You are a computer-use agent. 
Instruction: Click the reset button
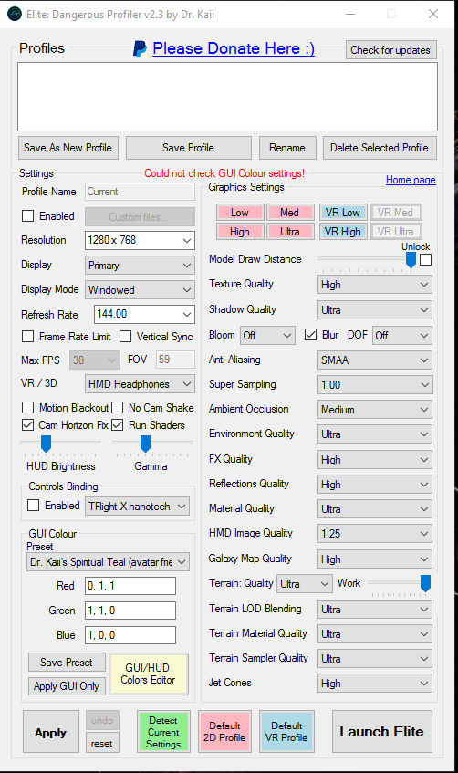coord(102,743)
